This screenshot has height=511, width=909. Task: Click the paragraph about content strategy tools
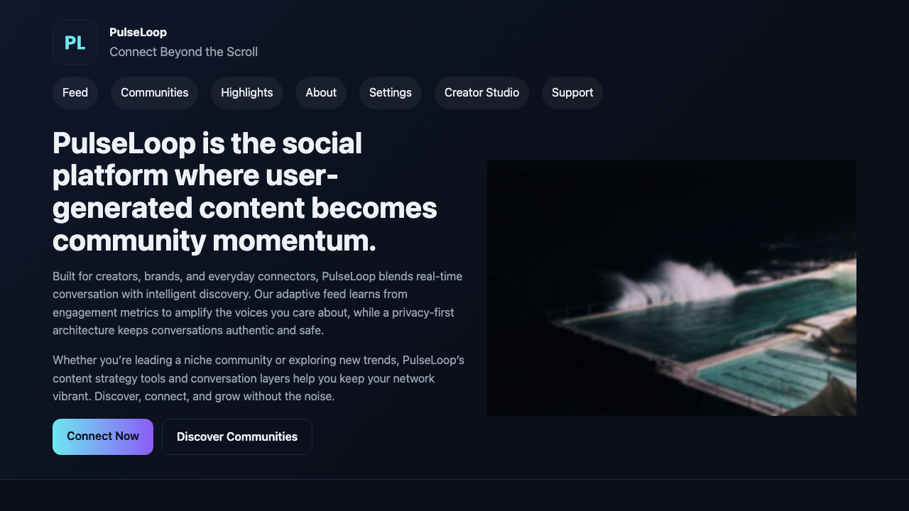click(x=257, y=378)
